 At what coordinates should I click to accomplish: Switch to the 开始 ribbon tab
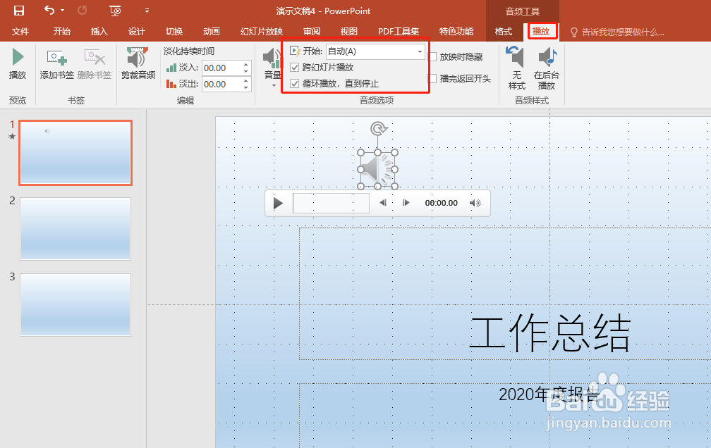(x=61, y=31)
